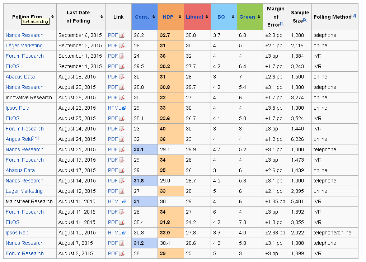
Task: Follow the LV footnote beside Angus Reid
Action: 35,138
